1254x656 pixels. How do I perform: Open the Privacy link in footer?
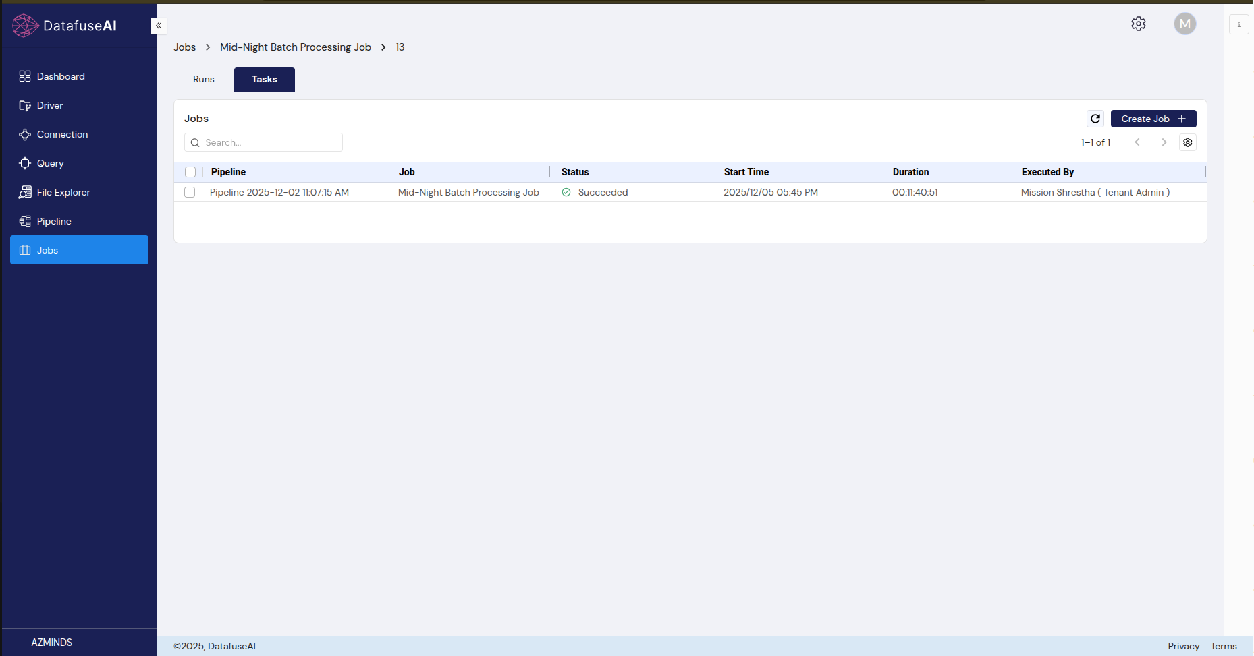[1183, 646]
